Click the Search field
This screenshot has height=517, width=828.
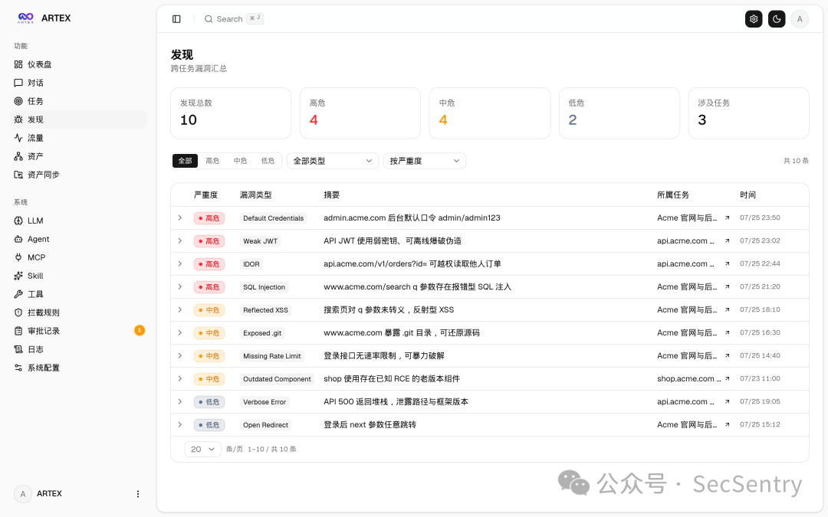tap(233, 19)
